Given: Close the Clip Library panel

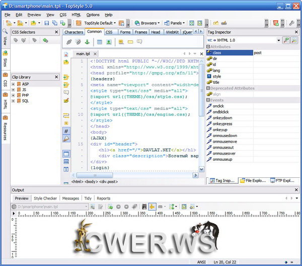Looking at the screenshot, I should tap(57, 77).
